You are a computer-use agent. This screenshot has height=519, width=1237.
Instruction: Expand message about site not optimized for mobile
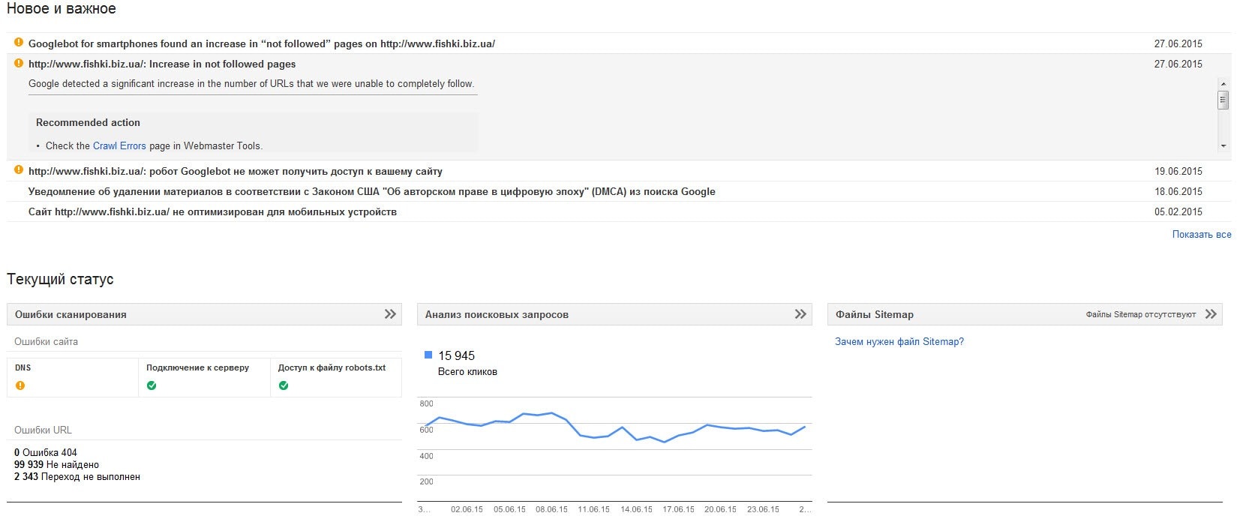212,211
